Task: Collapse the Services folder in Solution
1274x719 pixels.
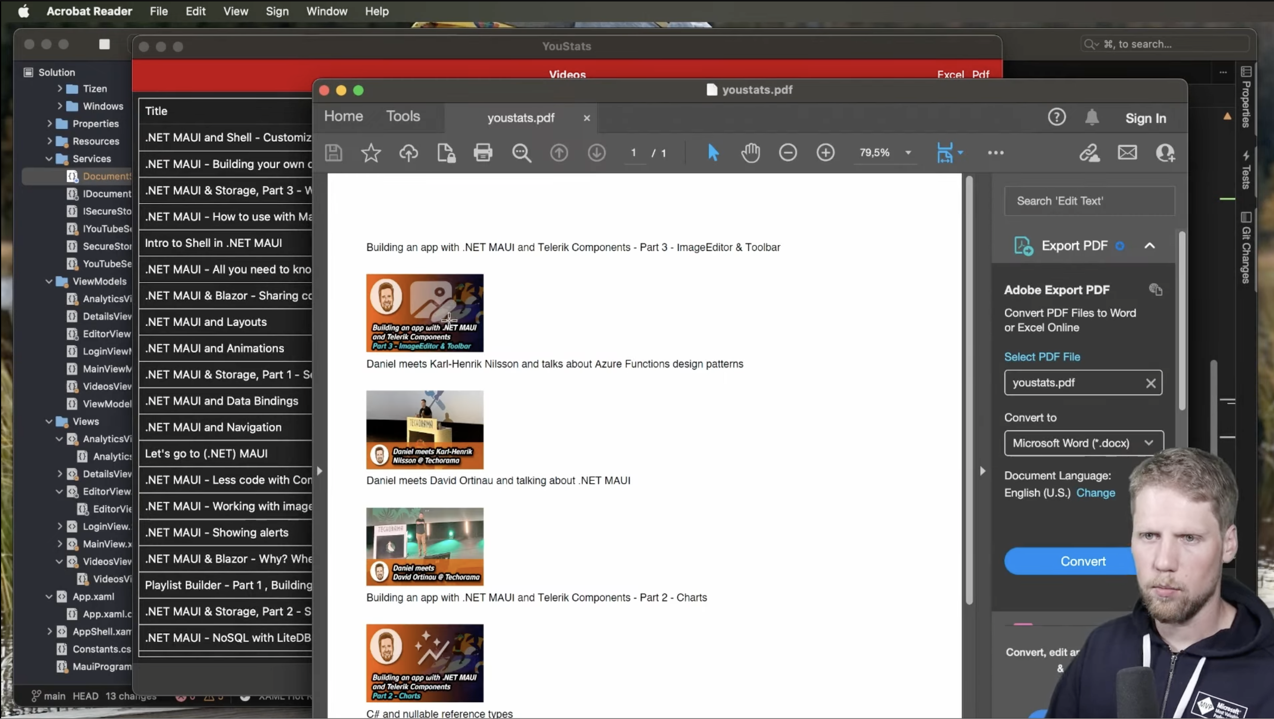Action: click(x=49, y=159)
